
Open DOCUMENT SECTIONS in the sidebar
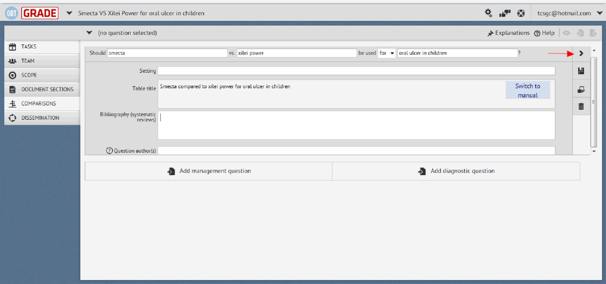click(42, 90)
